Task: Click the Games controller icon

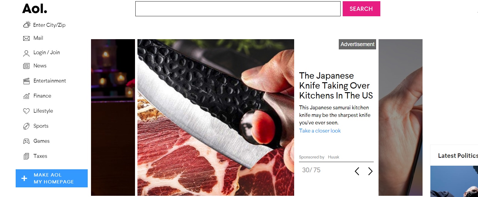Action: tap(27, 141)
